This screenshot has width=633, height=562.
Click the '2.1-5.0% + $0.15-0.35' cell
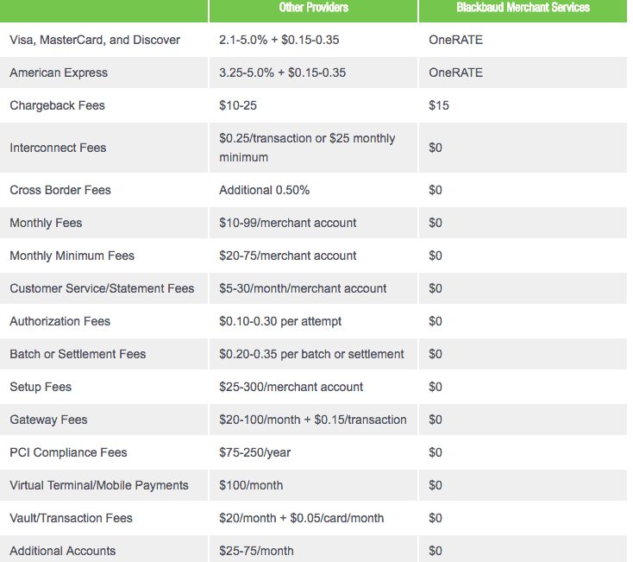pyautogui.click(x=279, y=40)
